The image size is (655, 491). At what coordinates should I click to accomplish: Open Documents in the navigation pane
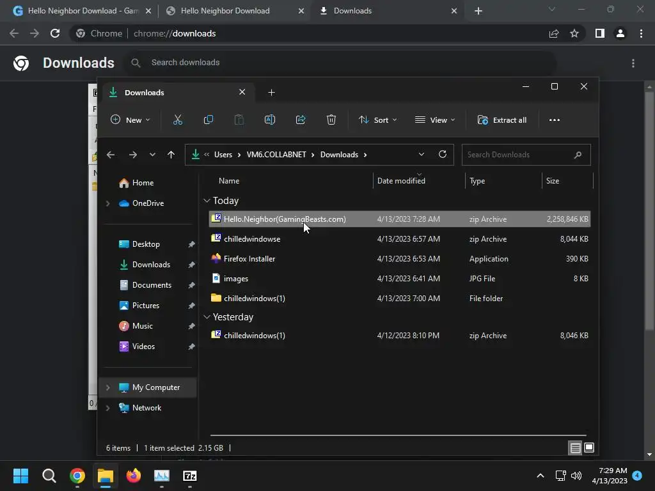[x=152, y=285]
